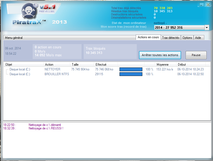The height and width of the screenshot is (161, 213).
Task: Click the Mon score trax label
Action: tap(123, 27)
